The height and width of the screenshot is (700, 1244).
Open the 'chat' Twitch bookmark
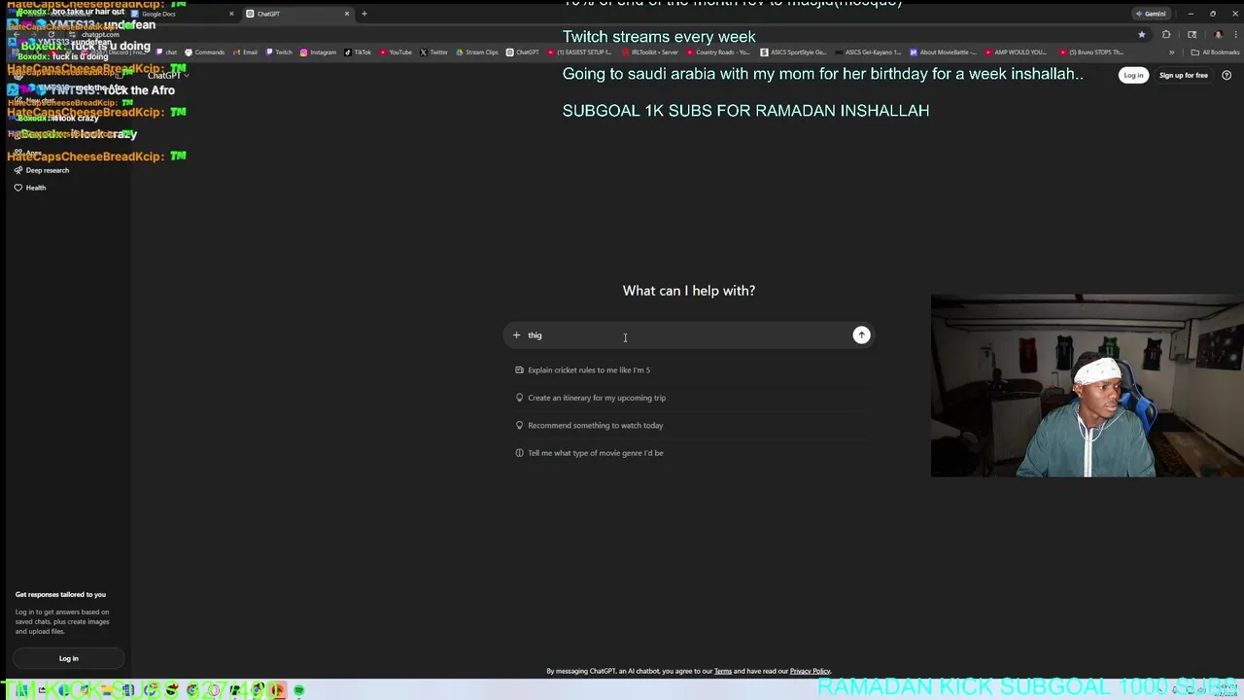(x=167, y=52)
